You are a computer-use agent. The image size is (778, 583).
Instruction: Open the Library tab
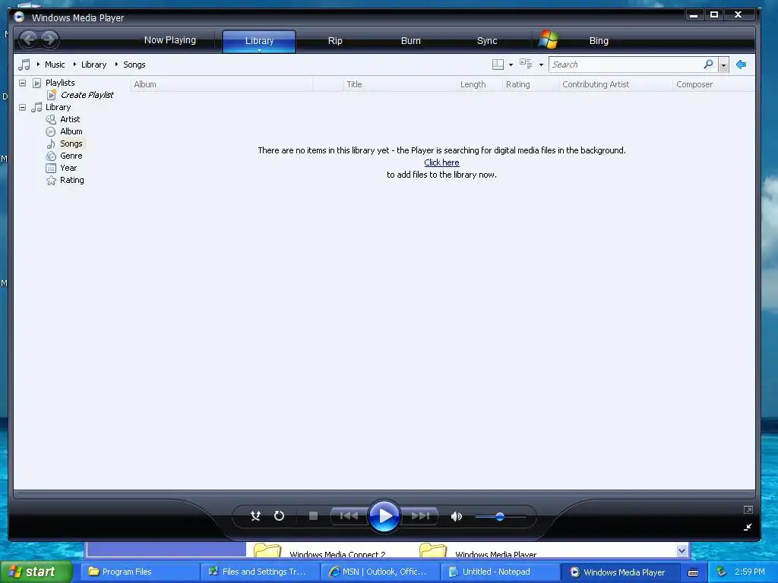point(259,41)
